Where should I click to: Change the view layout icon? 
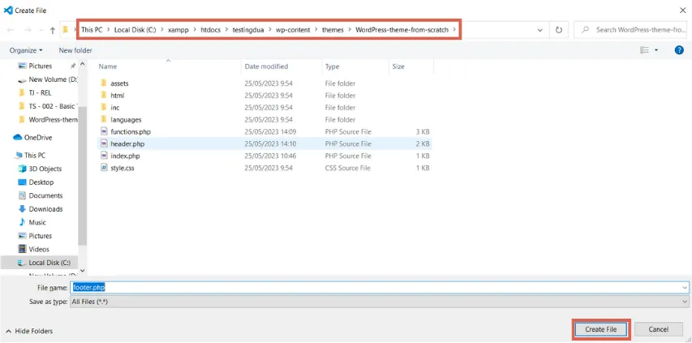(x=645, y=50)
